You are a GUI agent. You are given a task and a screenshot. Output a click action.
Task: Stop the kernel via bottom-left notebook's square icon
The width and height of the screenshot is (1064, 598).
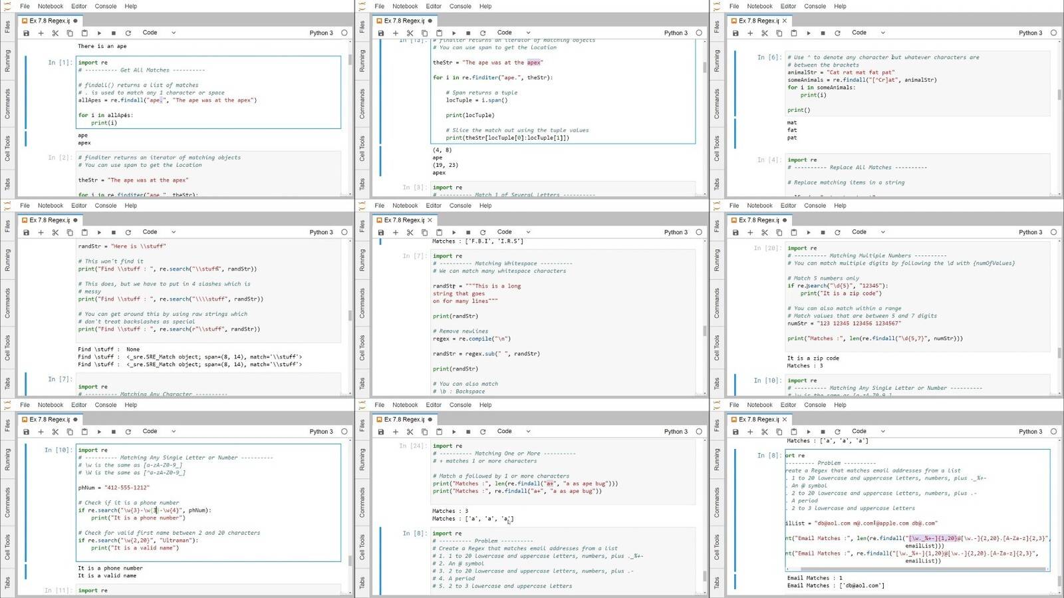click(x=114, y=432)
